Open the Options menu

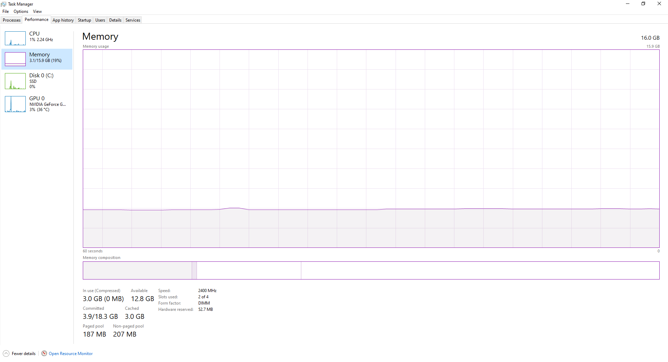point(21,11)
